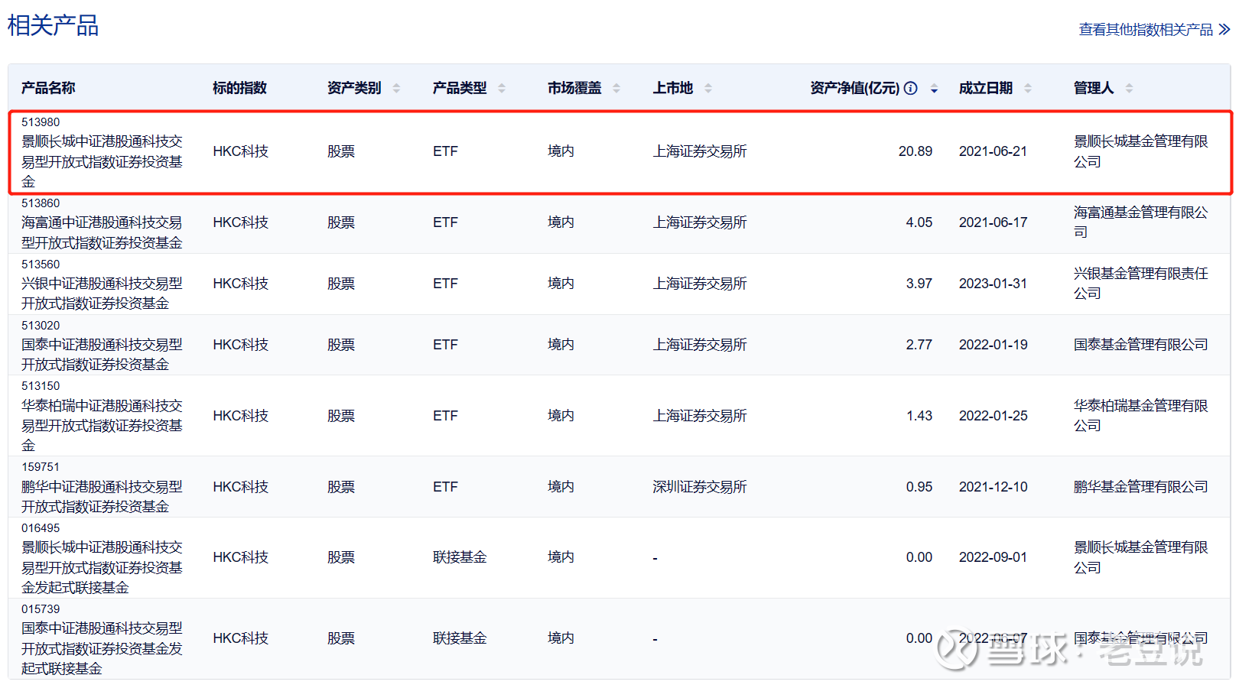Click net asset value 1.43
Image resolution: width=1239 pixels, height=688 pixels.
(x=919, y=416)
